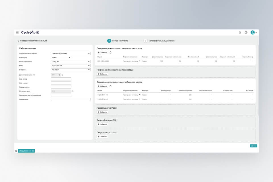The height and width of the screenshot is (182, 273).
Task: Open the Категория dropdown
Action: pyautogui.click(x=61, y=57)
